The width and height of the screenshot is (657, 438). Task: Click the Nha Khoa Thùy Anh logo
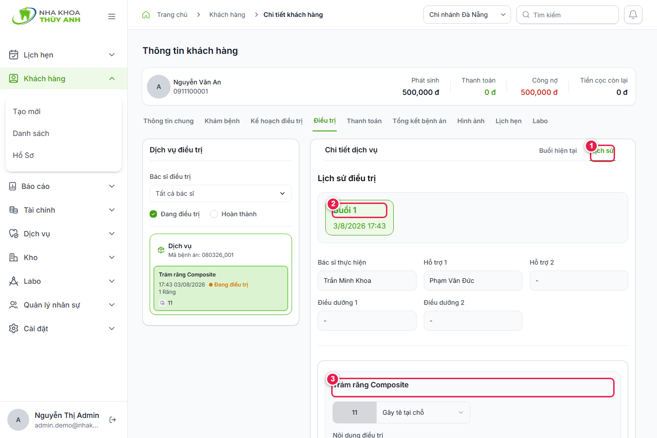pyautogui.click(x=46, y=16)
